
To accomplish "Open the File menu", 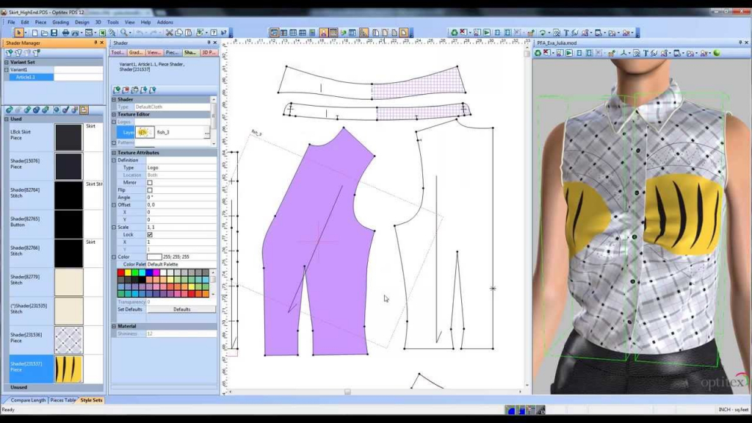I will tap(11, 22).
